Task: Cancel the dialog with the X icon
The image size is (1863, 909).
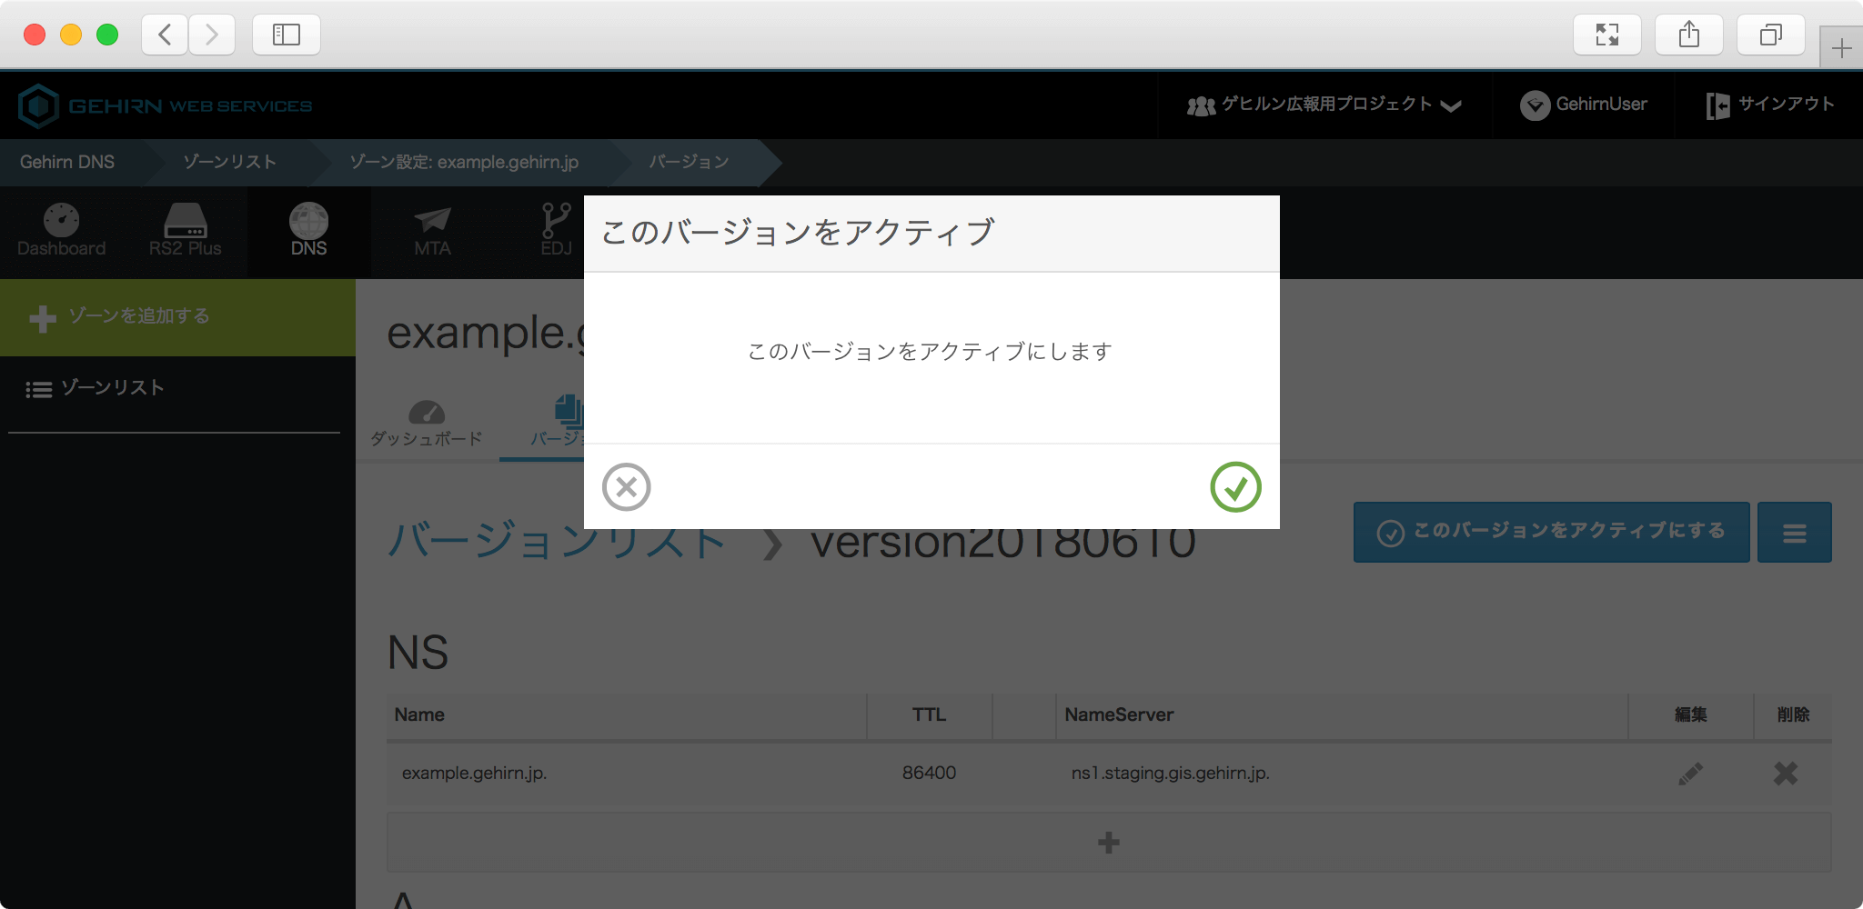Action: point(626,487)
